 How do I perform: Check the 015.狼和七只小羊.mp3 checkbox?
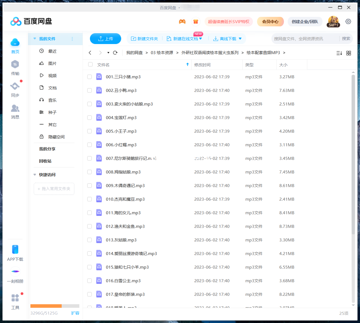pos(90,267)
